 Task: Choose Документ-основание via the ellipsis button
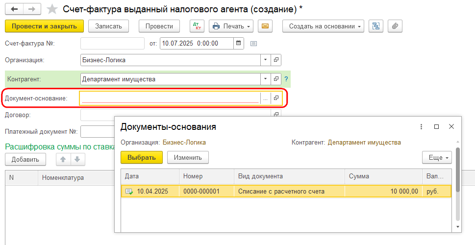point(265,98)
